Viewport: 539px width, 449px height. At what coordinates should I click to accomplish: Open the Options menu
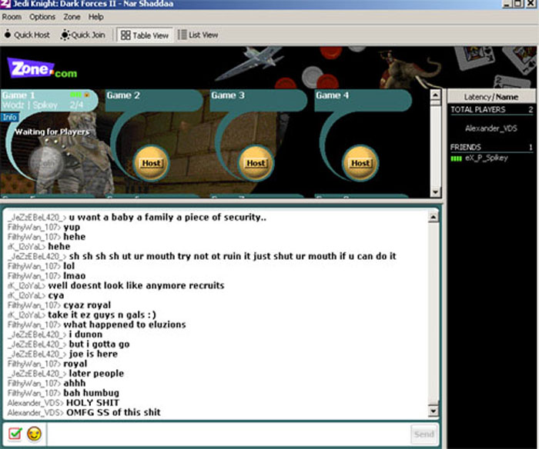point(42,17)
